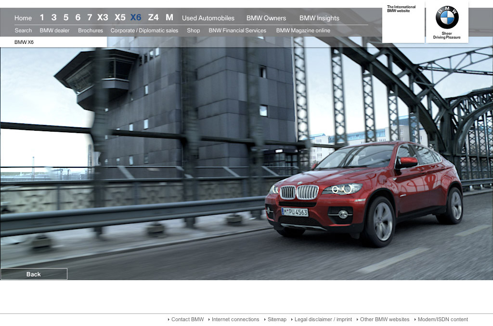Image resolution: width=493 pixels, height=326 pixels.
Task: Click the BMW X6 breadcrumb label
Action: point(24,42)
